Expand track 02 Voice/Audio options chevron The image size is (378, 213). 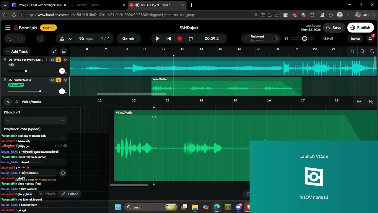tap(65, 80)
